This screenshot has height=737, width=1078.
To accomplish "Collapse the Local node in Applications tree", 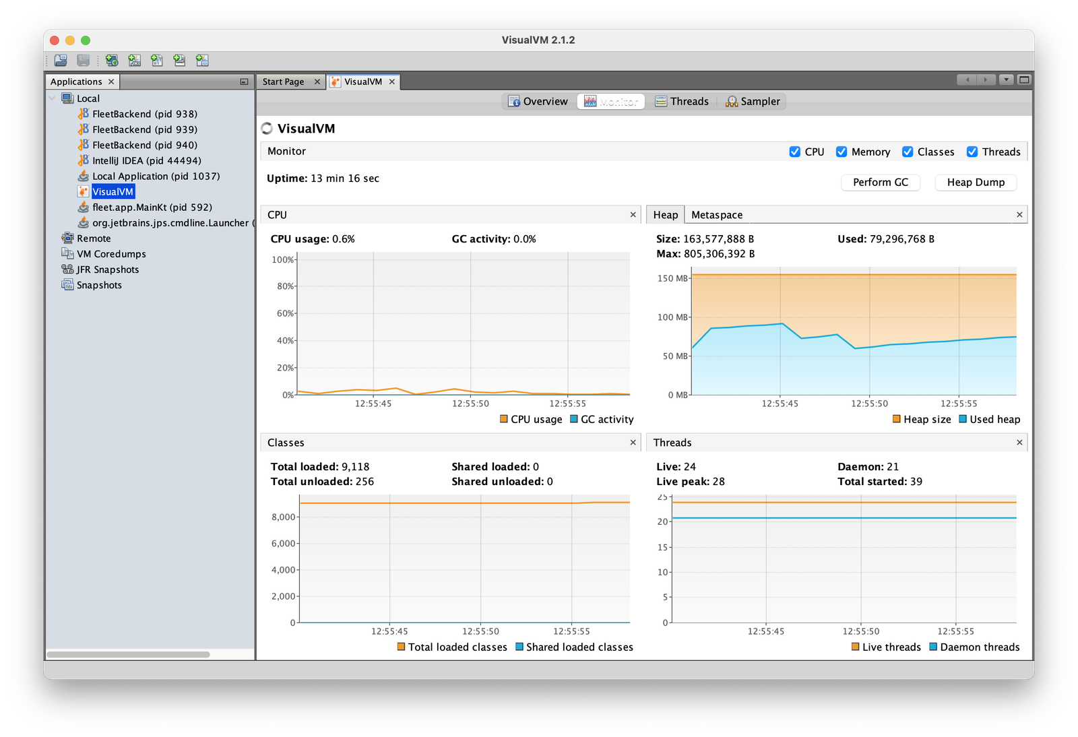I will pos(52,98).
